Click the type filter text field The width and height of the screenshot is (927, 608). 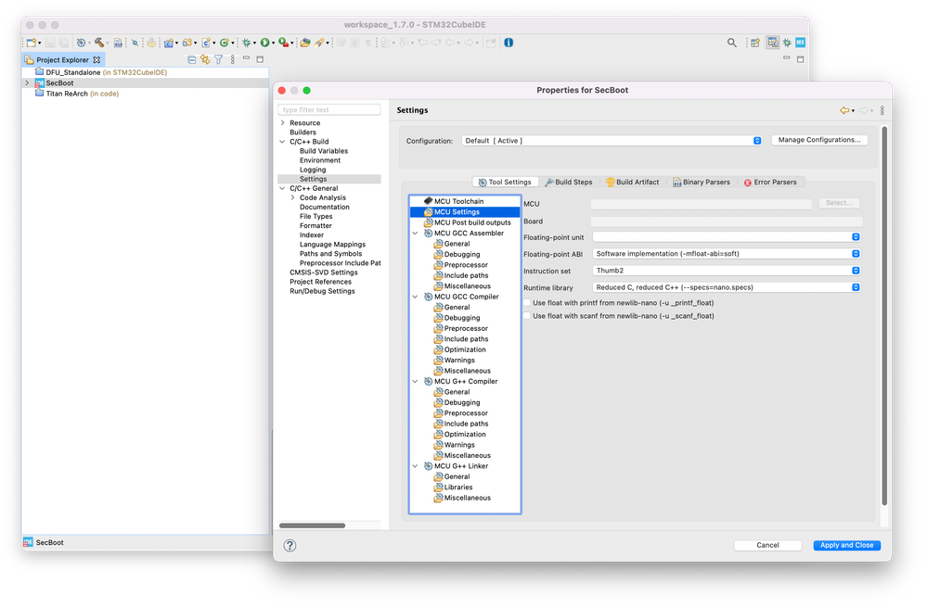point(328,109)
